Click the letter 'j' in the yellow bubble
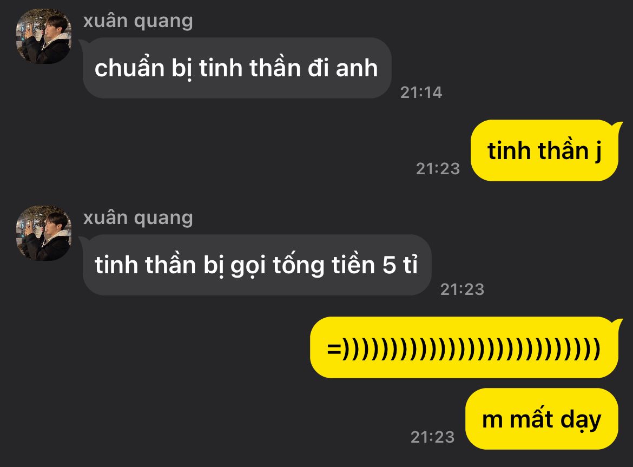 point(598,152)
